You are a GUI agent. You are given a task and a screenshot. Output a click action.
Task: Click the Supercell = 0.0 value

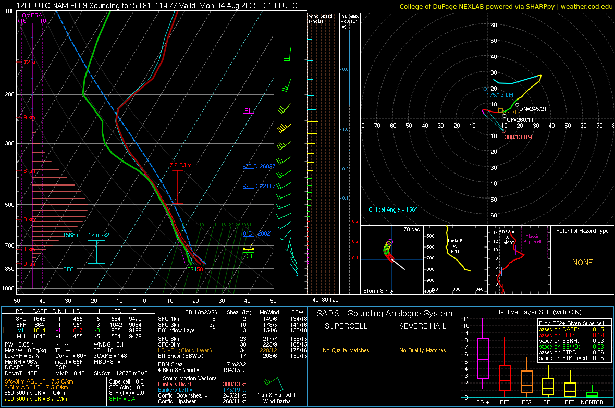(x=126, y=382)
